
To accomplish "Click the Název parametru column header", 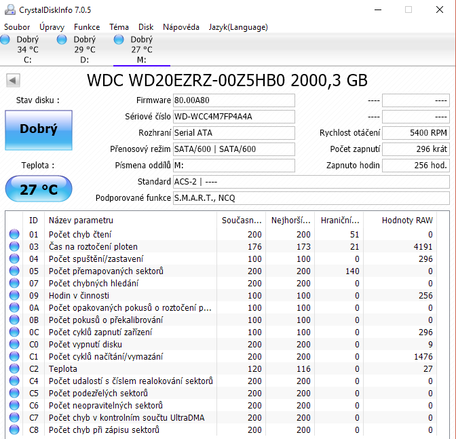I will pos(130,220).
